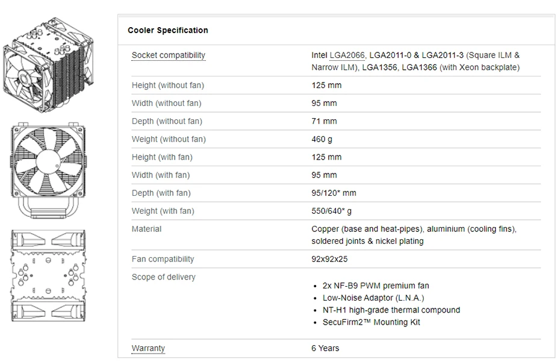Click the Low-Noise Adaptor (L.N.A.) item
Image resolution: width=560 pixels, height=362 pixels.
pos(373,298)
